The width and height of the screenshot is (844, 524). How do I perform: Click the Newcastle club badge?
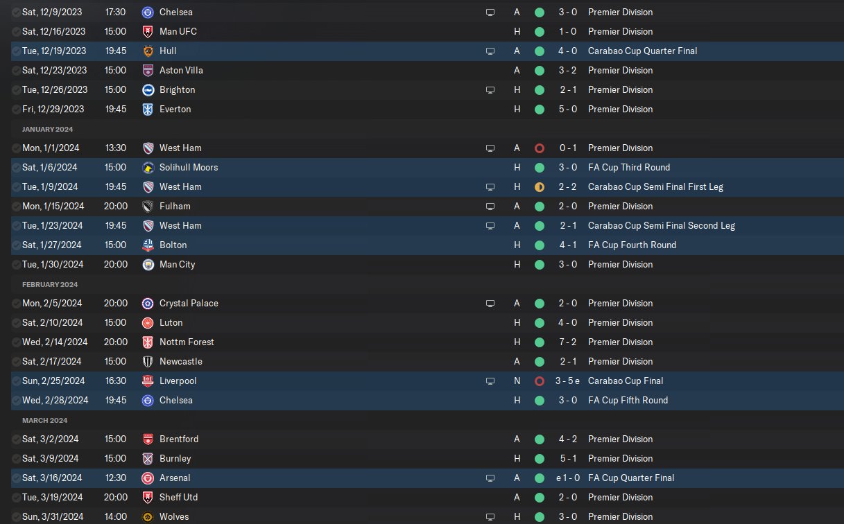coord(147,361)
